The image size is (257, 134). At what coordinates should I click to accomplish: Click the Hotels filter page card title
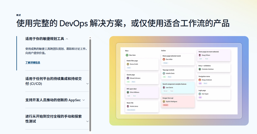[x=132, y=61]
